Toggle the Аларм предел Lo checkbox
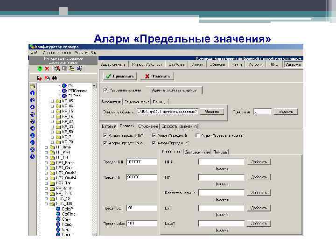This screenshot has width=336, height=252. (x=154, y=143)
